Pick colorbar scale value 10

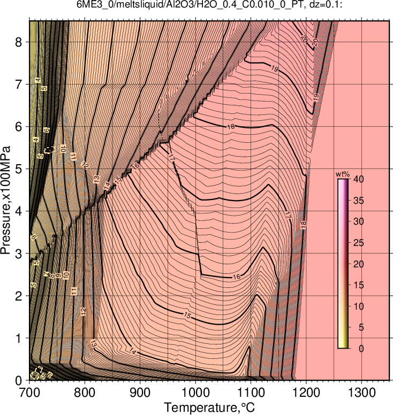[358, 306]
